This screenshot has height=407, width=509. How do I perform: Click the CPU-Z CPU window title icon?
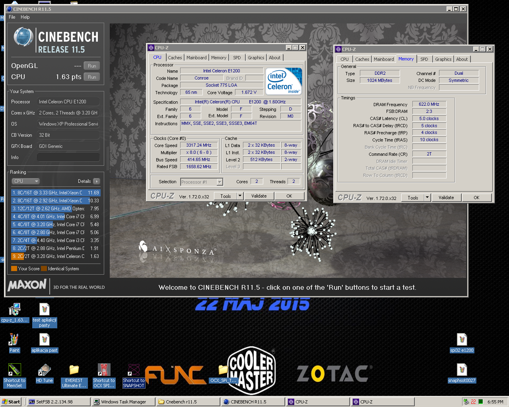coord(151,48)
